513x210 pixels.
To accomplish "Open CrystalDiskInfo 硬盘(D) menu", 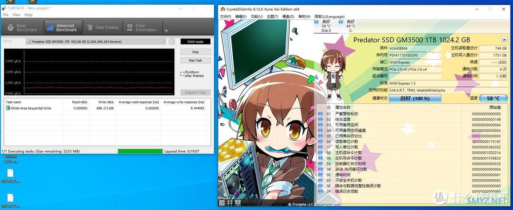I will coord(288,16).
